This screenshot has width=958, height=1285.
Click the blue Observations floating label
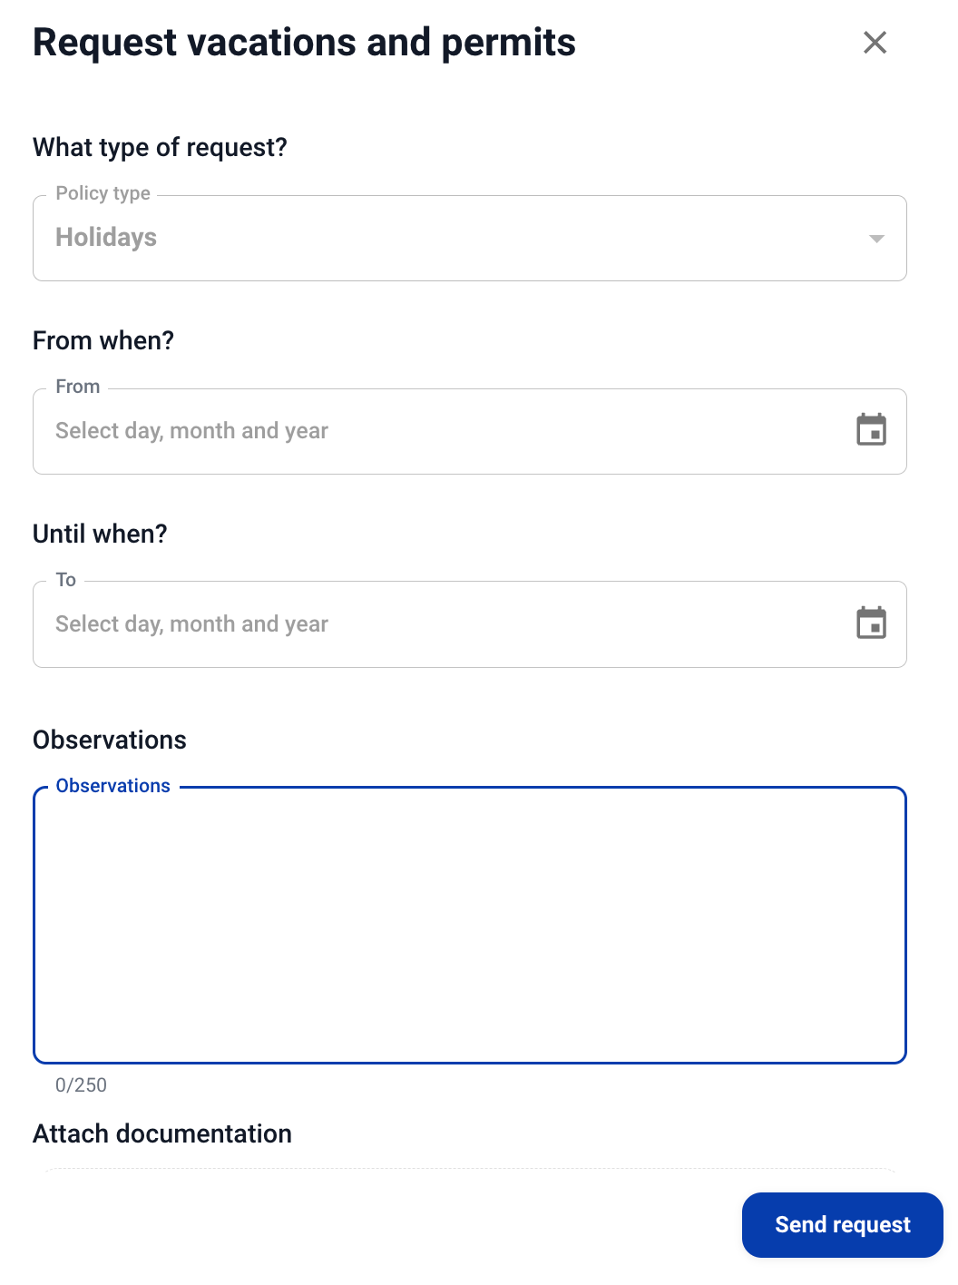pos(112,786)
